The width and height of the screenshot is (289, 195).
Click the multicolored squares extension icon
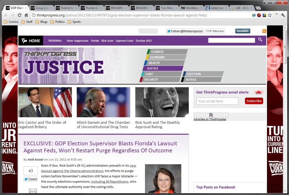click(x=264, y=15)
